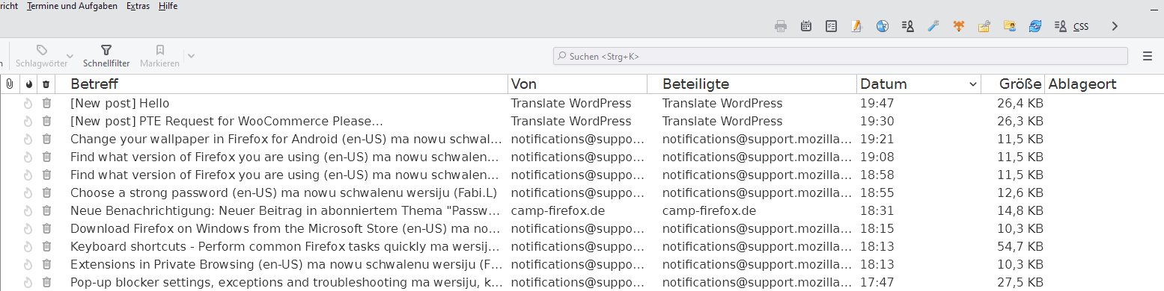The image size is (1164, 291).
Task: Click the CSS toolbar button
Action: coord(1071,26)
